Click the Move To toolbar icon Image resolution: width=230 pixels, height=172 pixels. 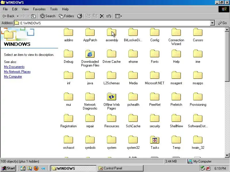tap(88, 16)
